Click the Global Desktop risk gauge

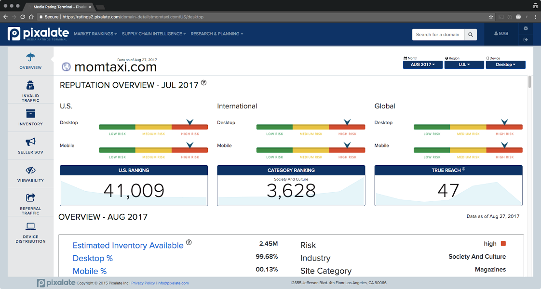[x=468, y=127]
